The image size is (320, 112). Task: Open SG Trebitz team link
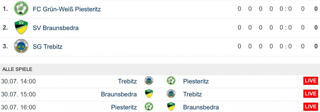(x=47, y=47)
